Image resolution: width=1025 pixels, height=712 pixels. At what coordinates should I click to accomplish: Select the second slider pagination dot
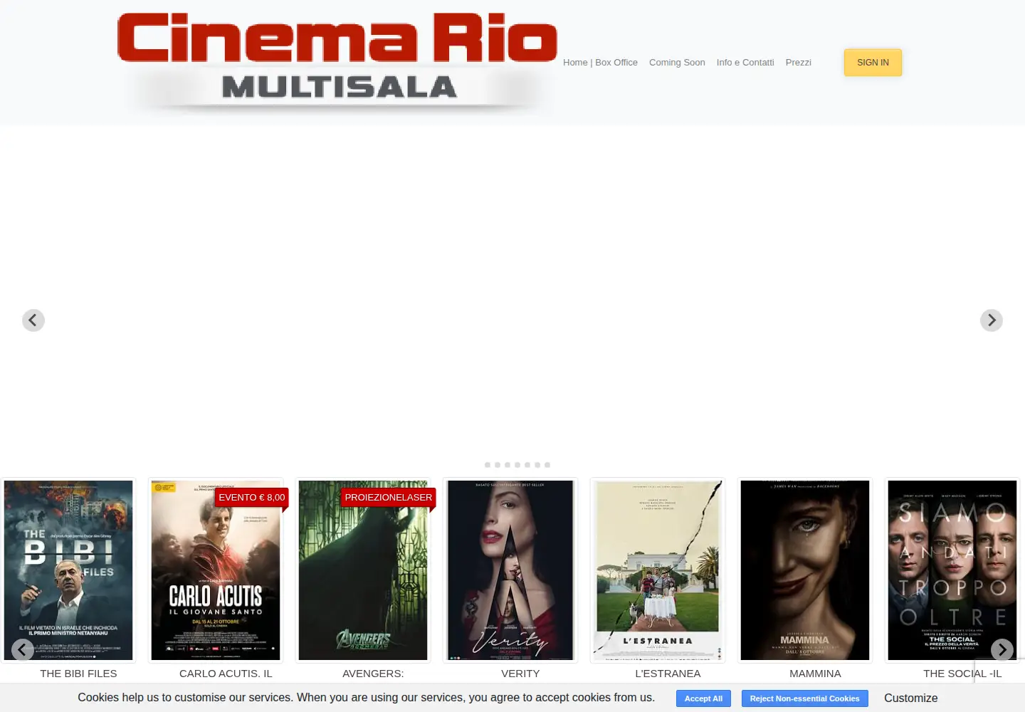click(498, 465)
